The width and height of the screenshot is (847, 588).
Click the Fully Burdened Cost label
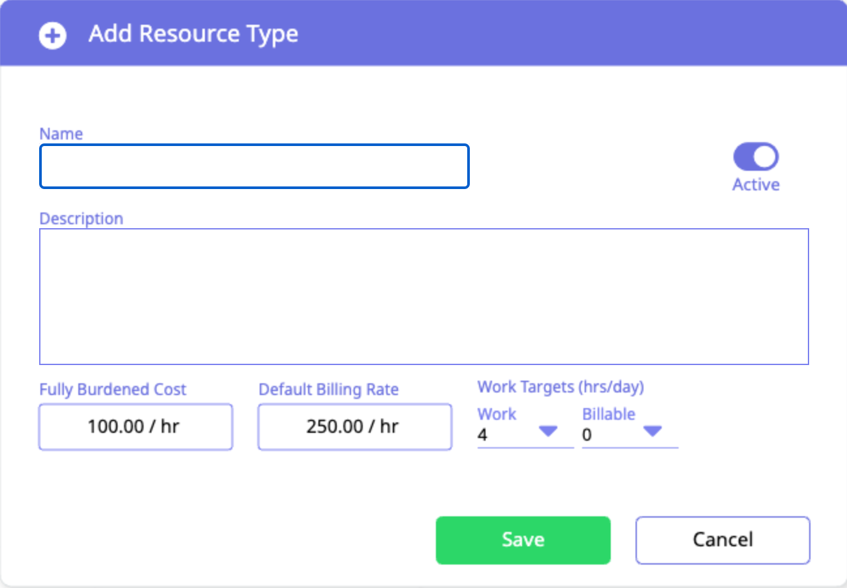click(113, 390)
